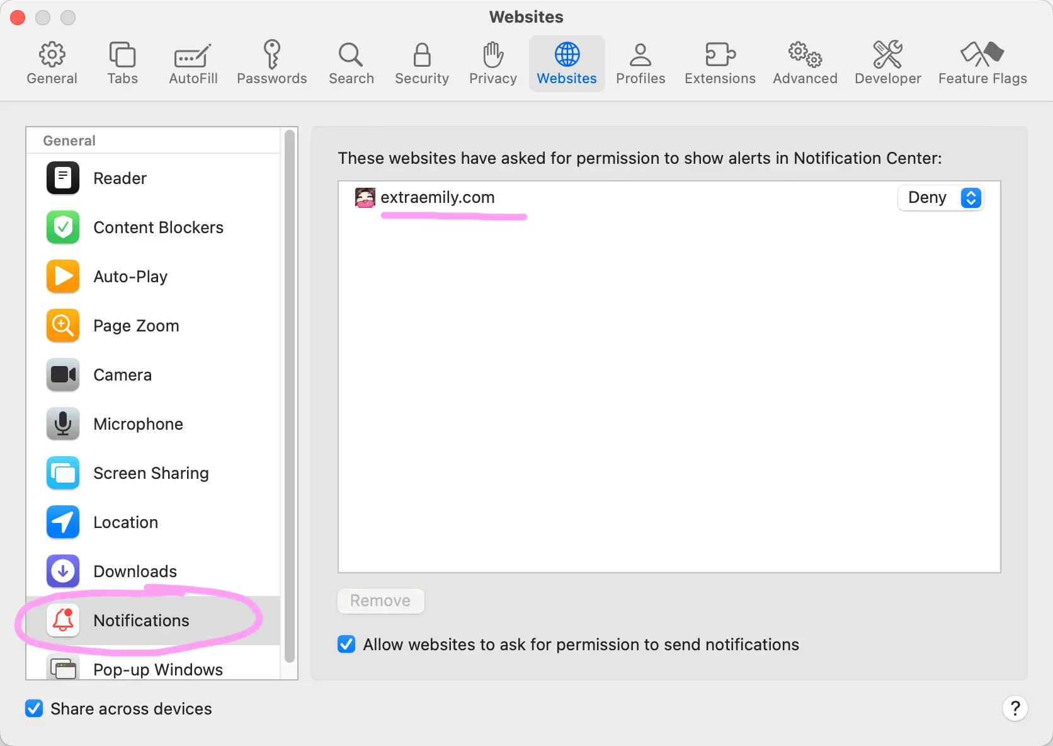Select the Content Blockers sidebar icon
The height and width of the screenshot is (746, 1053).
62,227
